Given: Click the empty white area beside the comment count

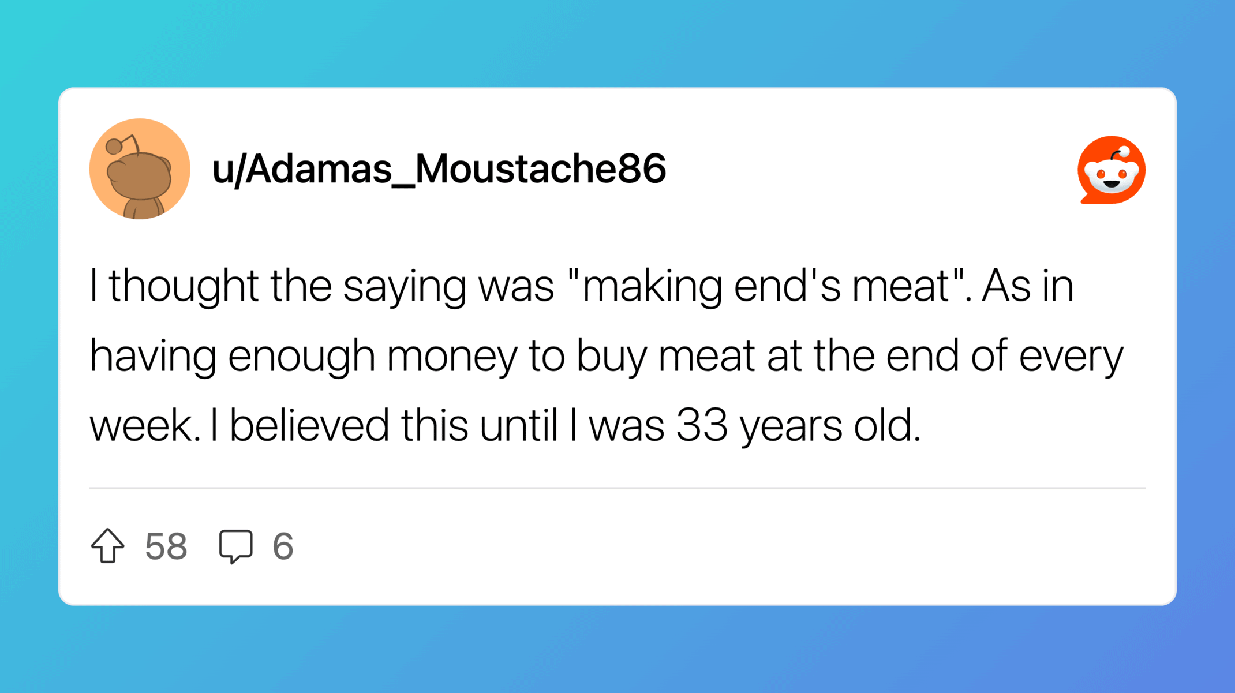Looking at the screenshot, I should [x=693, y=546].
